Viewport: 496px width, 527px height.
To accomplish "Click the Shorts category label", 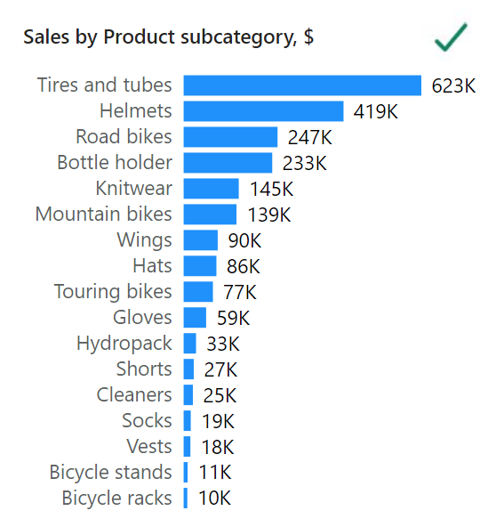I will (144, 369).
